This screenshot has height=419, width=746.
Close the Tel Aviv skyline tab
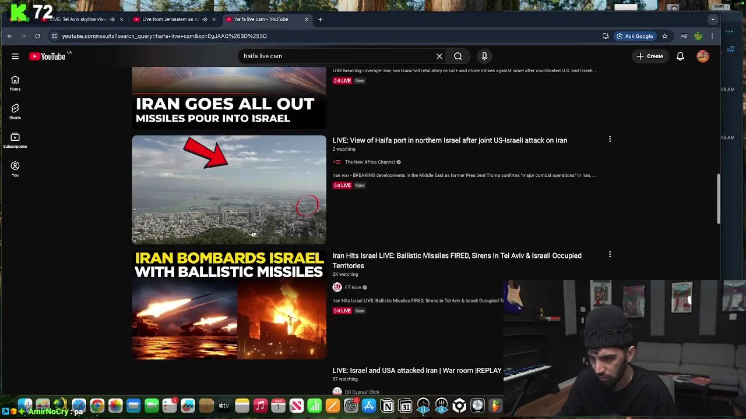pos(121,19)
